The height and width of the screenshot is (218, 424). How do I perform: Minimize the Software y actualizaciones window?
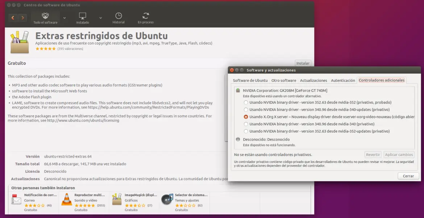coord(237,70)
